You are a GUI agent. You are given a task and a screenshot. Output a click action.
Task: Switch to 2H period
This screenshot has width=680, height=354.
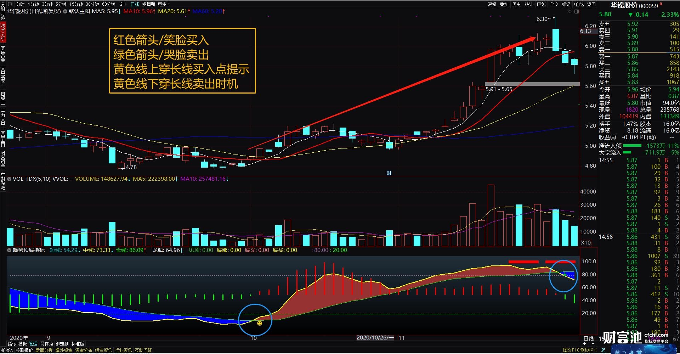pos(123,4)
